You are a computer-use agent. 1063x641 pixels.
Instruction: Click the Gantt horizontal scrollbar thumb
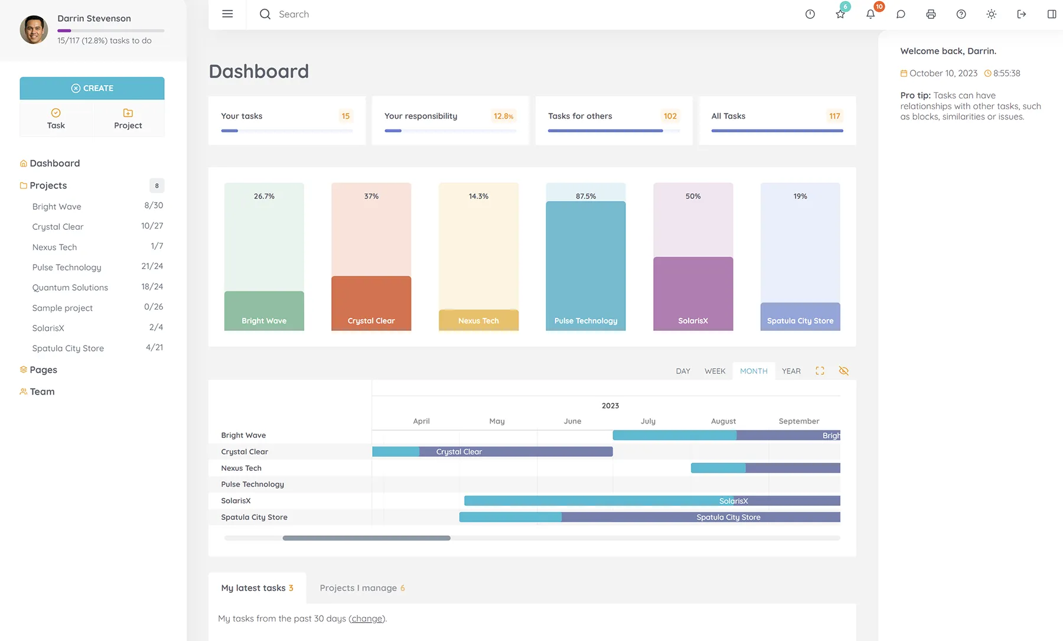coord(366,538)
